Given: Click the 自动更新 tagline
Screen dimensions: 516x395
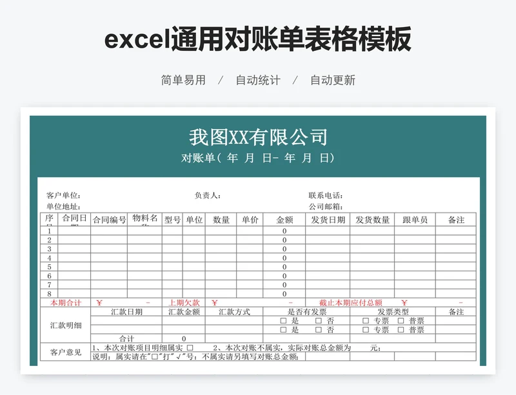Looking at the screenshot, I should pos(333,80).
